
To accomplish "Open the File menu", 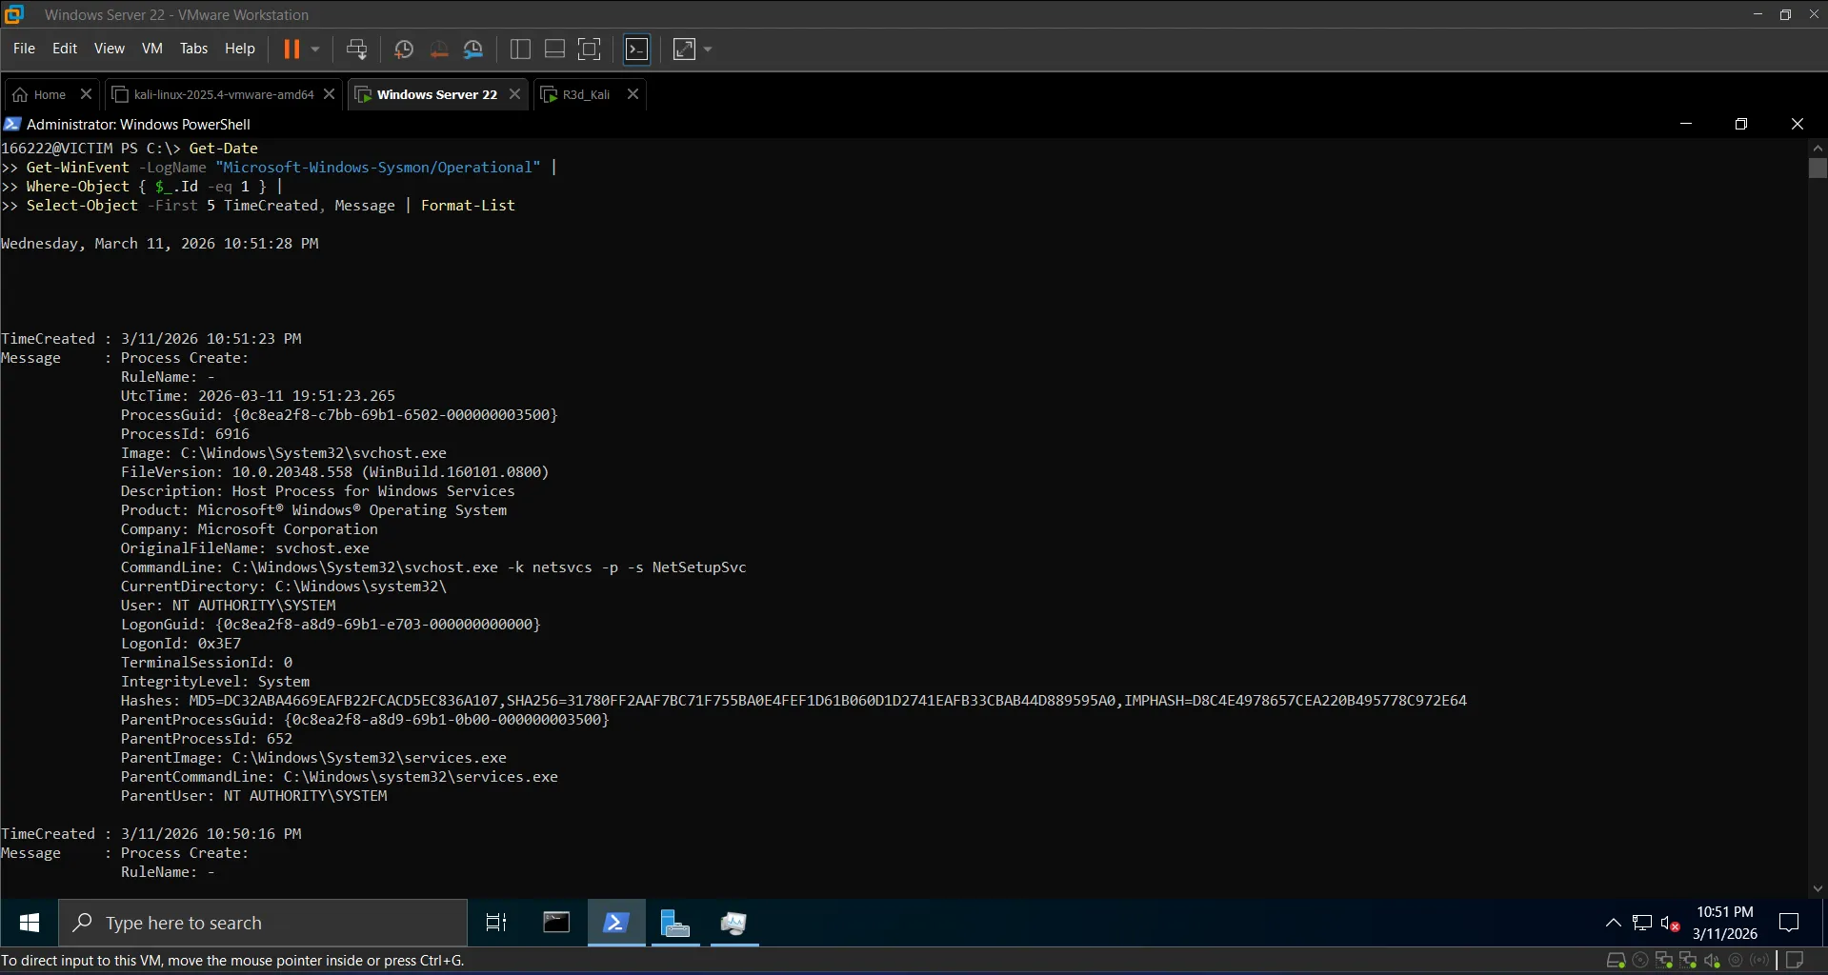I will point(24,49).
